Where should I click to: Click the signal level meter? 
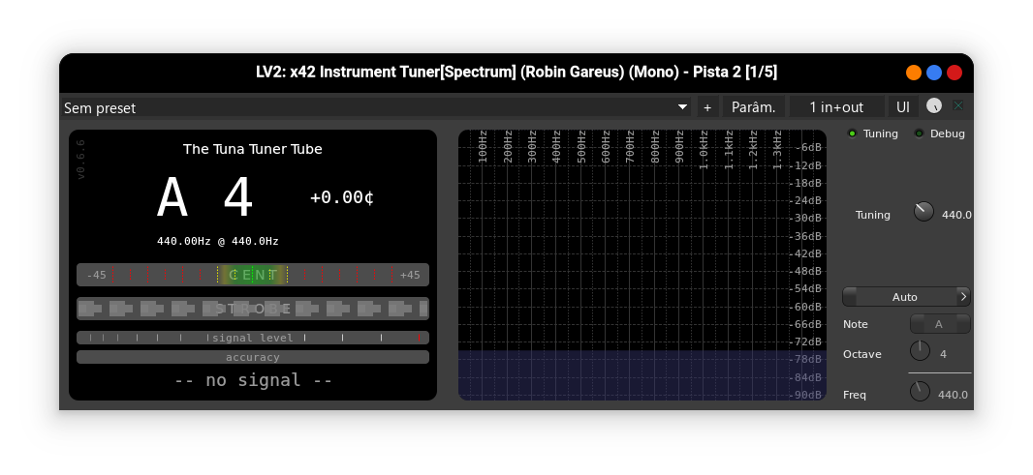(253, 338)
